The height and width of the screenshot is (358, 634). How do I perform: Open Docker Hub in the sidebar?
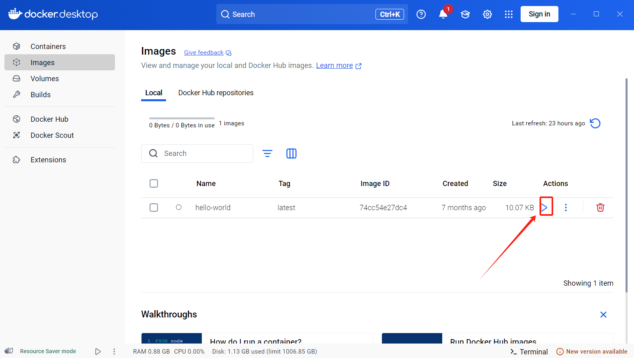coord(60,119)
